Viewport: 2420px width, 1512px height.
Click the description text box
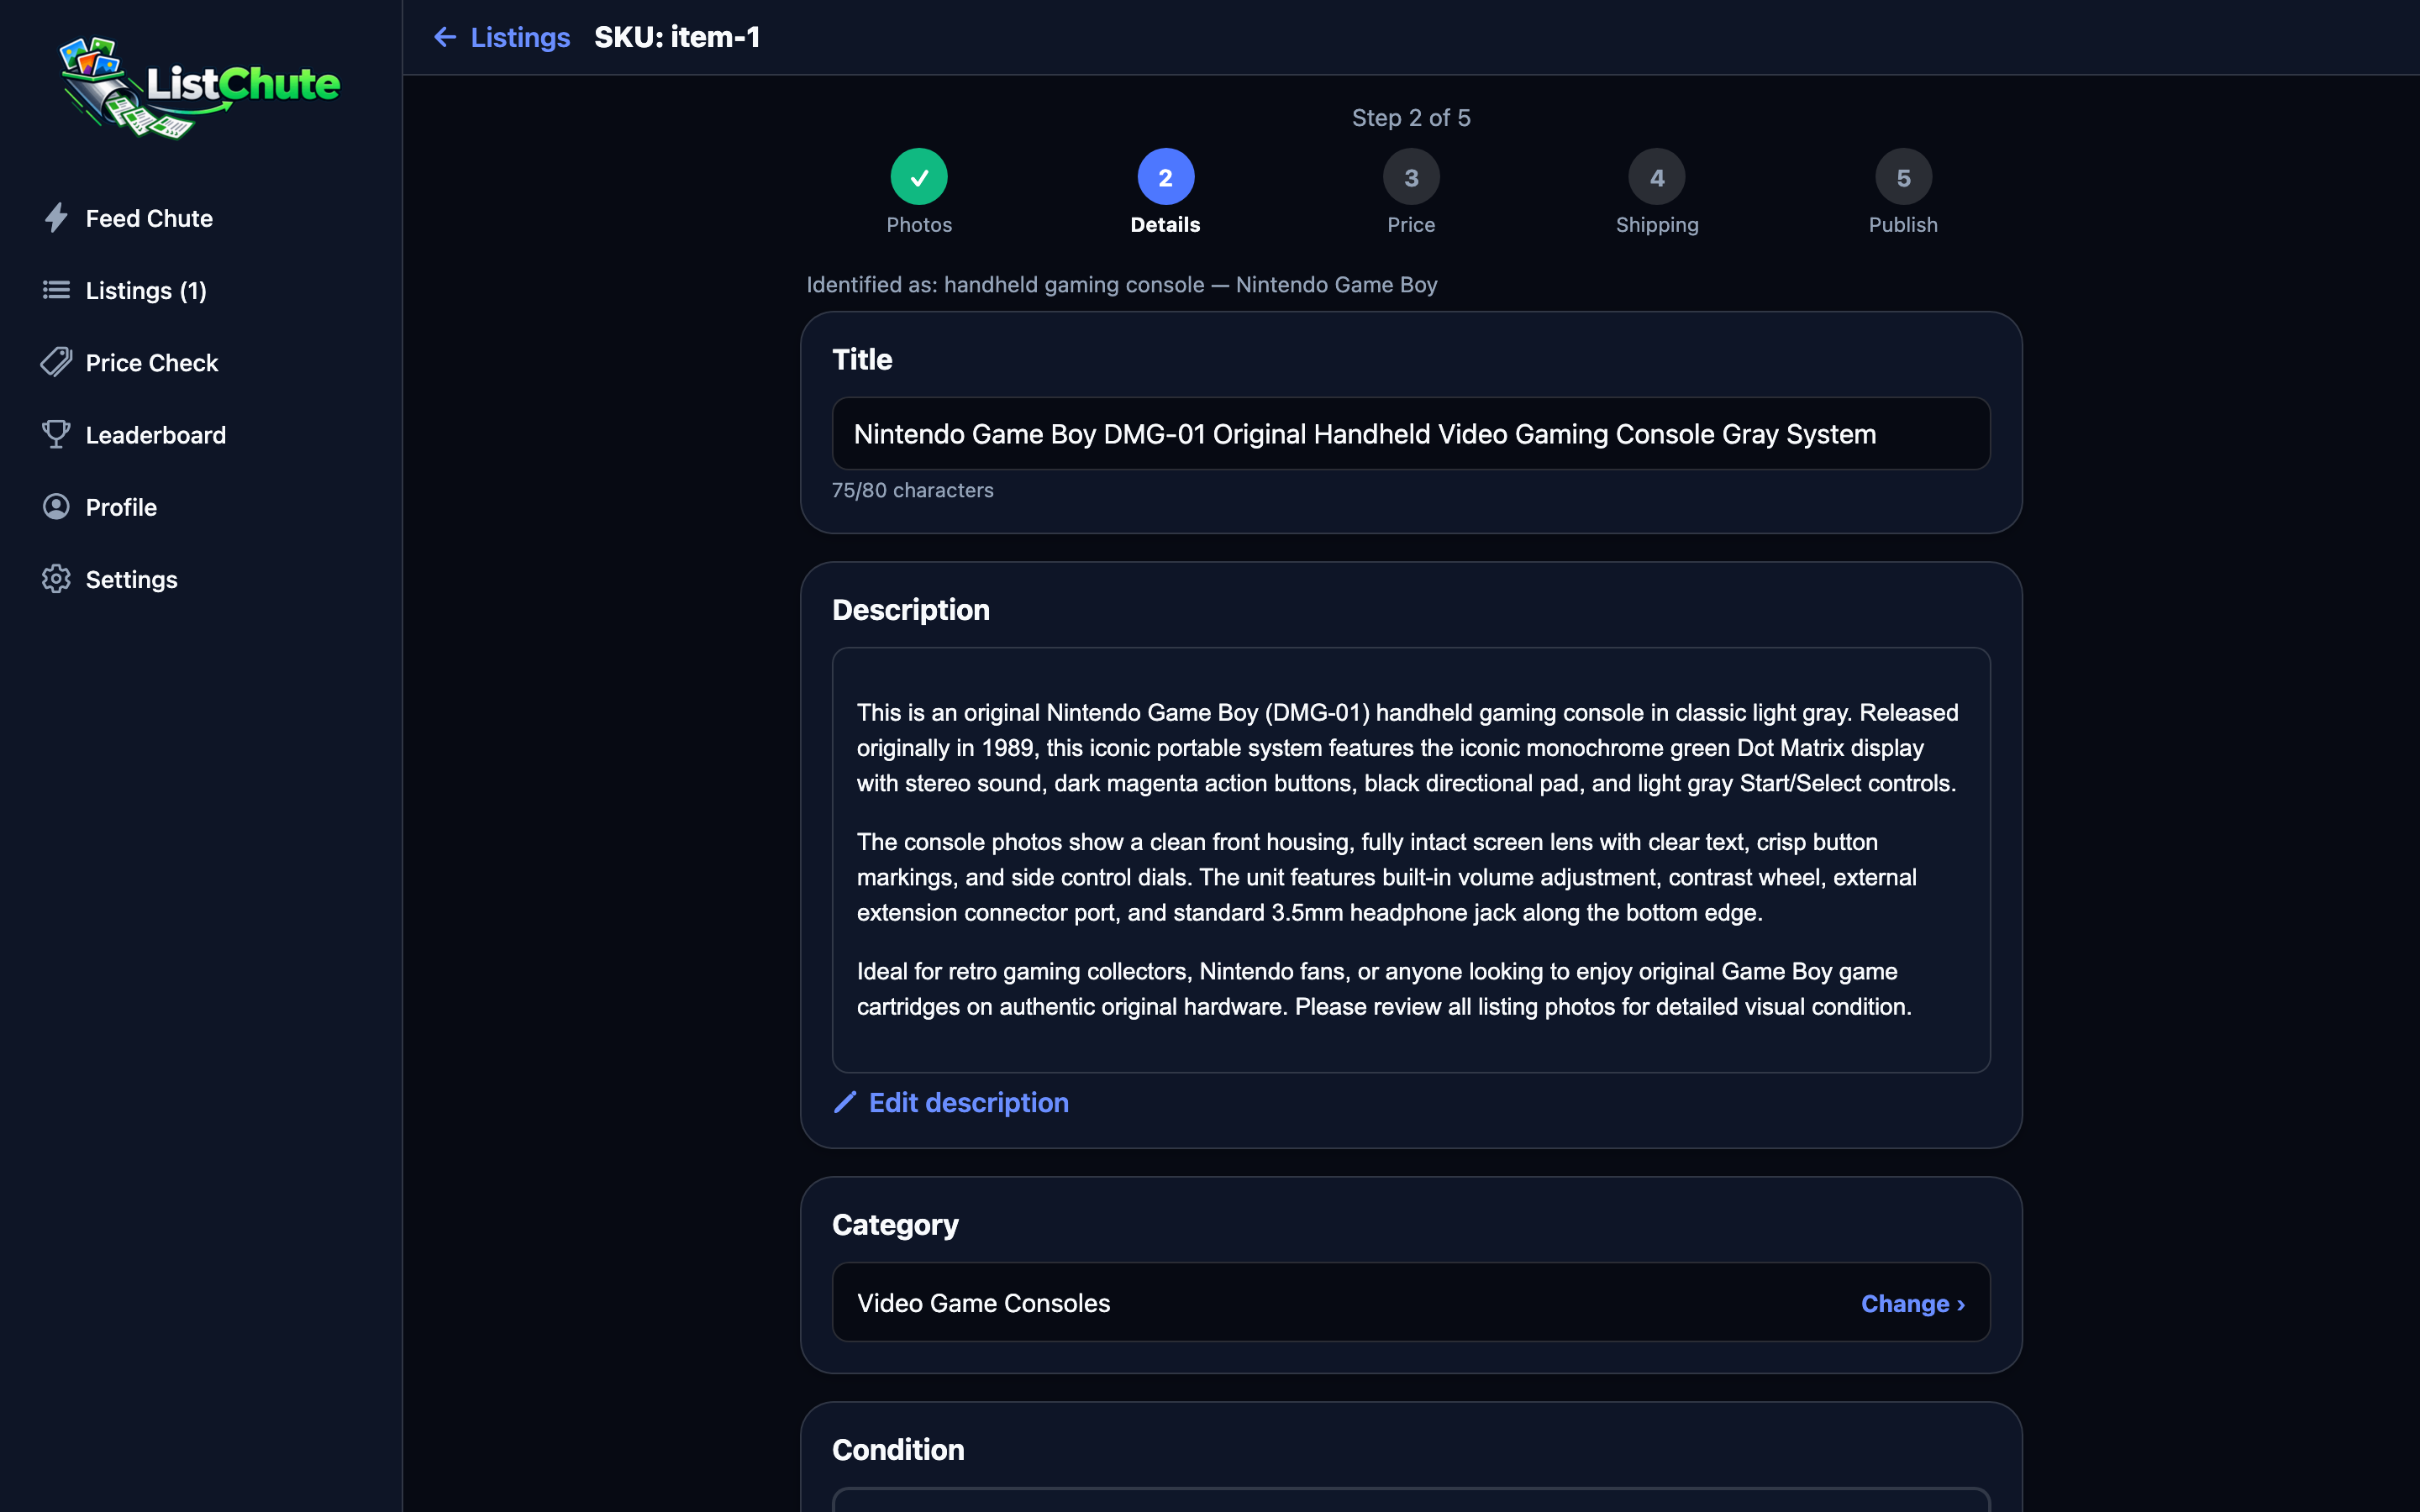pos(1411,860)
